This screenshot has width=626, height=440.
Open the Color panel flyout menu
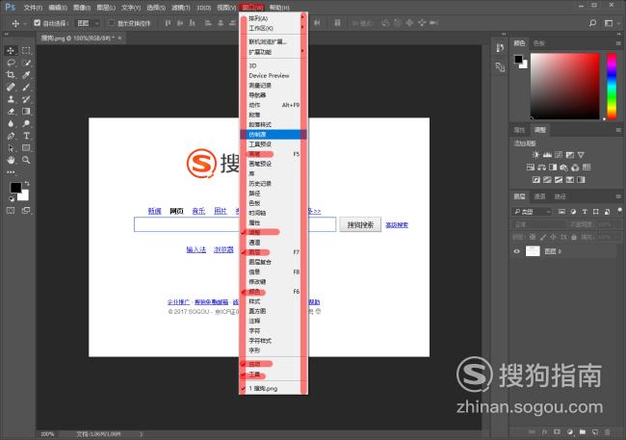click(618, 43)
